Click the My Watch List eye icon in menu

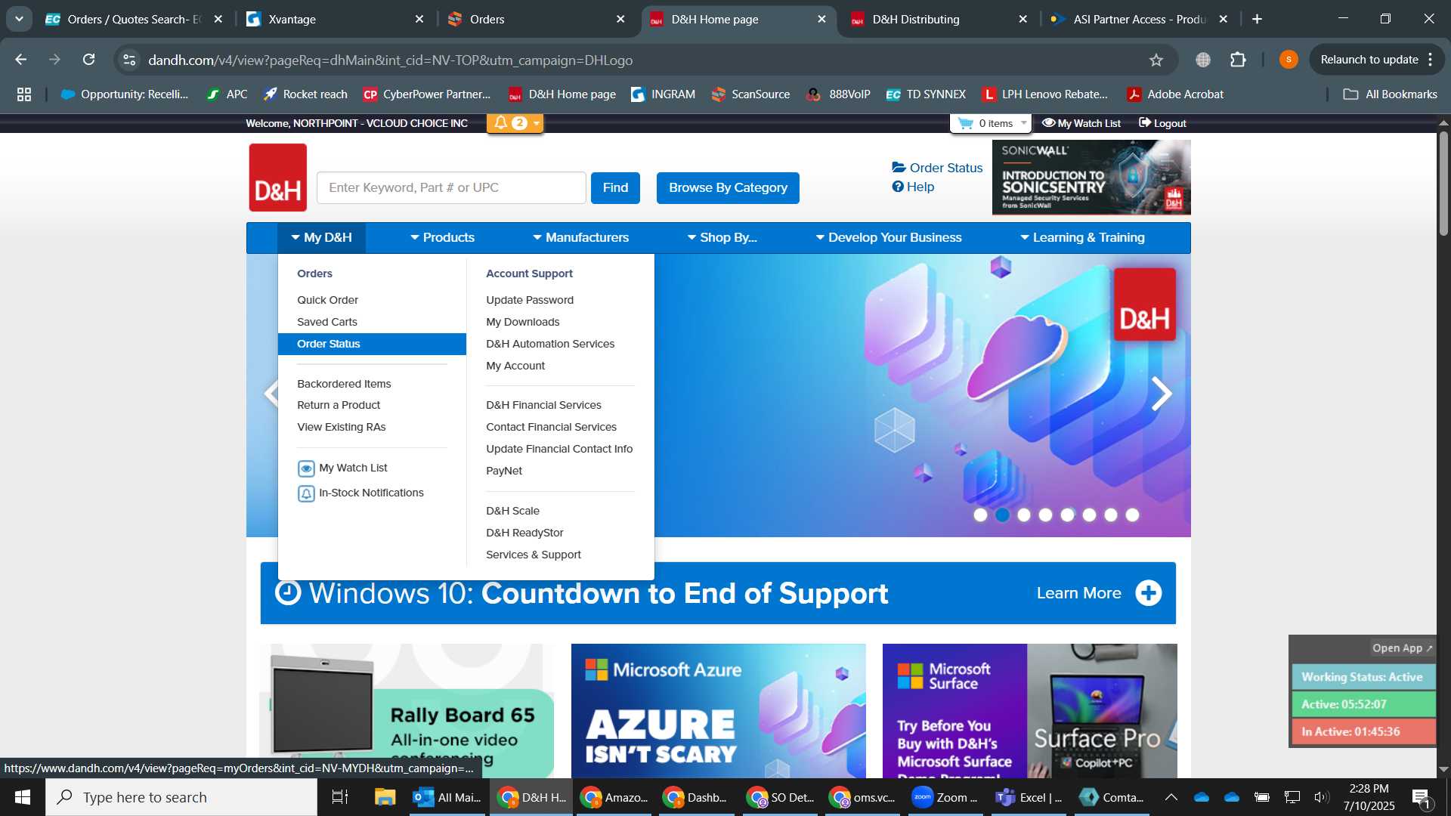[306, 468]
